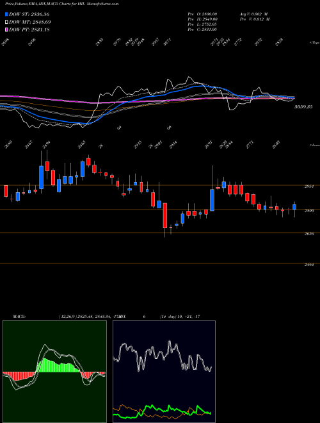Open the ADX indicator panel
Viewport: 320px width, 423px height.
click(x=164, y=372)
